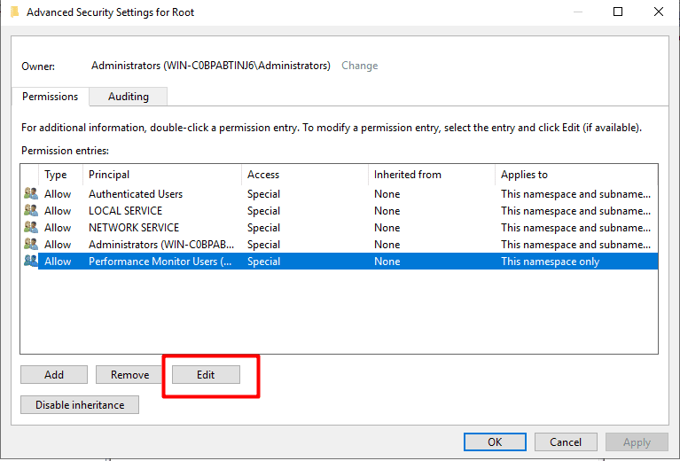Click the Change owner link
The height and width of the screenshot is (461, 680).
click(x=360, y=66)
